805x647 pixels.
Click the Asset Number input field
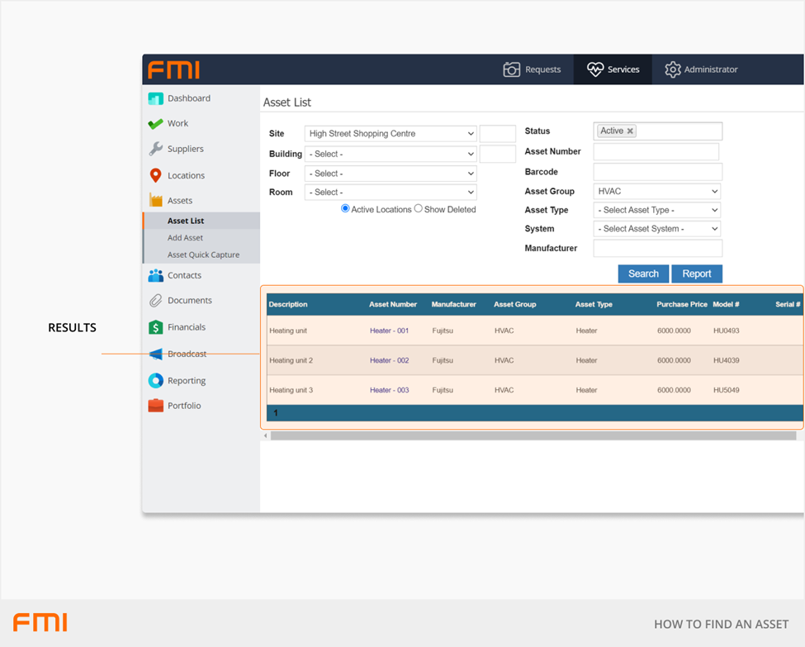pos(656,152)
